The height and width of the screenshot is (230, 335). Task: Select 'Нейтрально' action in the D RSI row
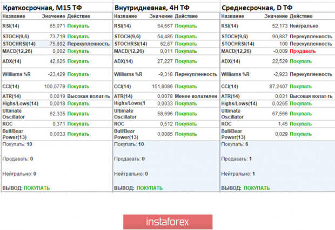click(304, 26)
